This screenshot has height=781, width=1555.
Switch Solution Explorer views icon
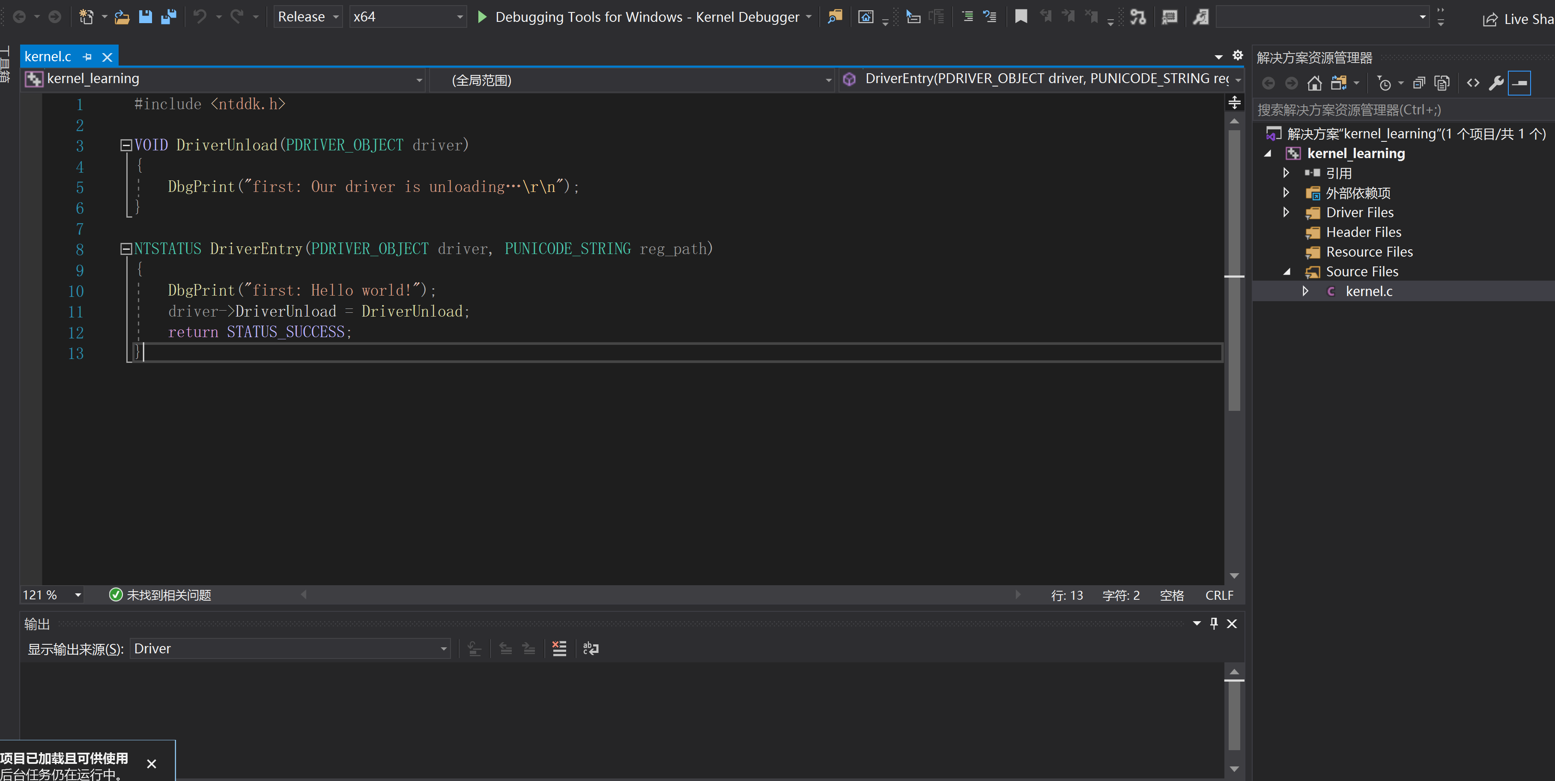tap(1339, 83)
